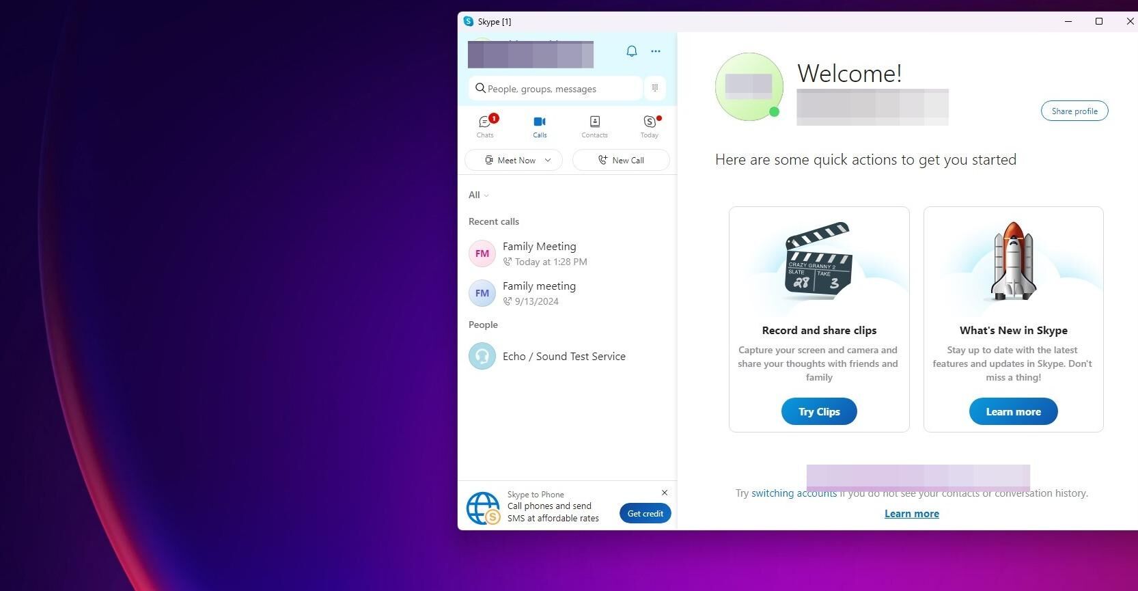Click the Today at 1:28 PM timestamp
Screen dimensions: 1138x591
(551, 262)
